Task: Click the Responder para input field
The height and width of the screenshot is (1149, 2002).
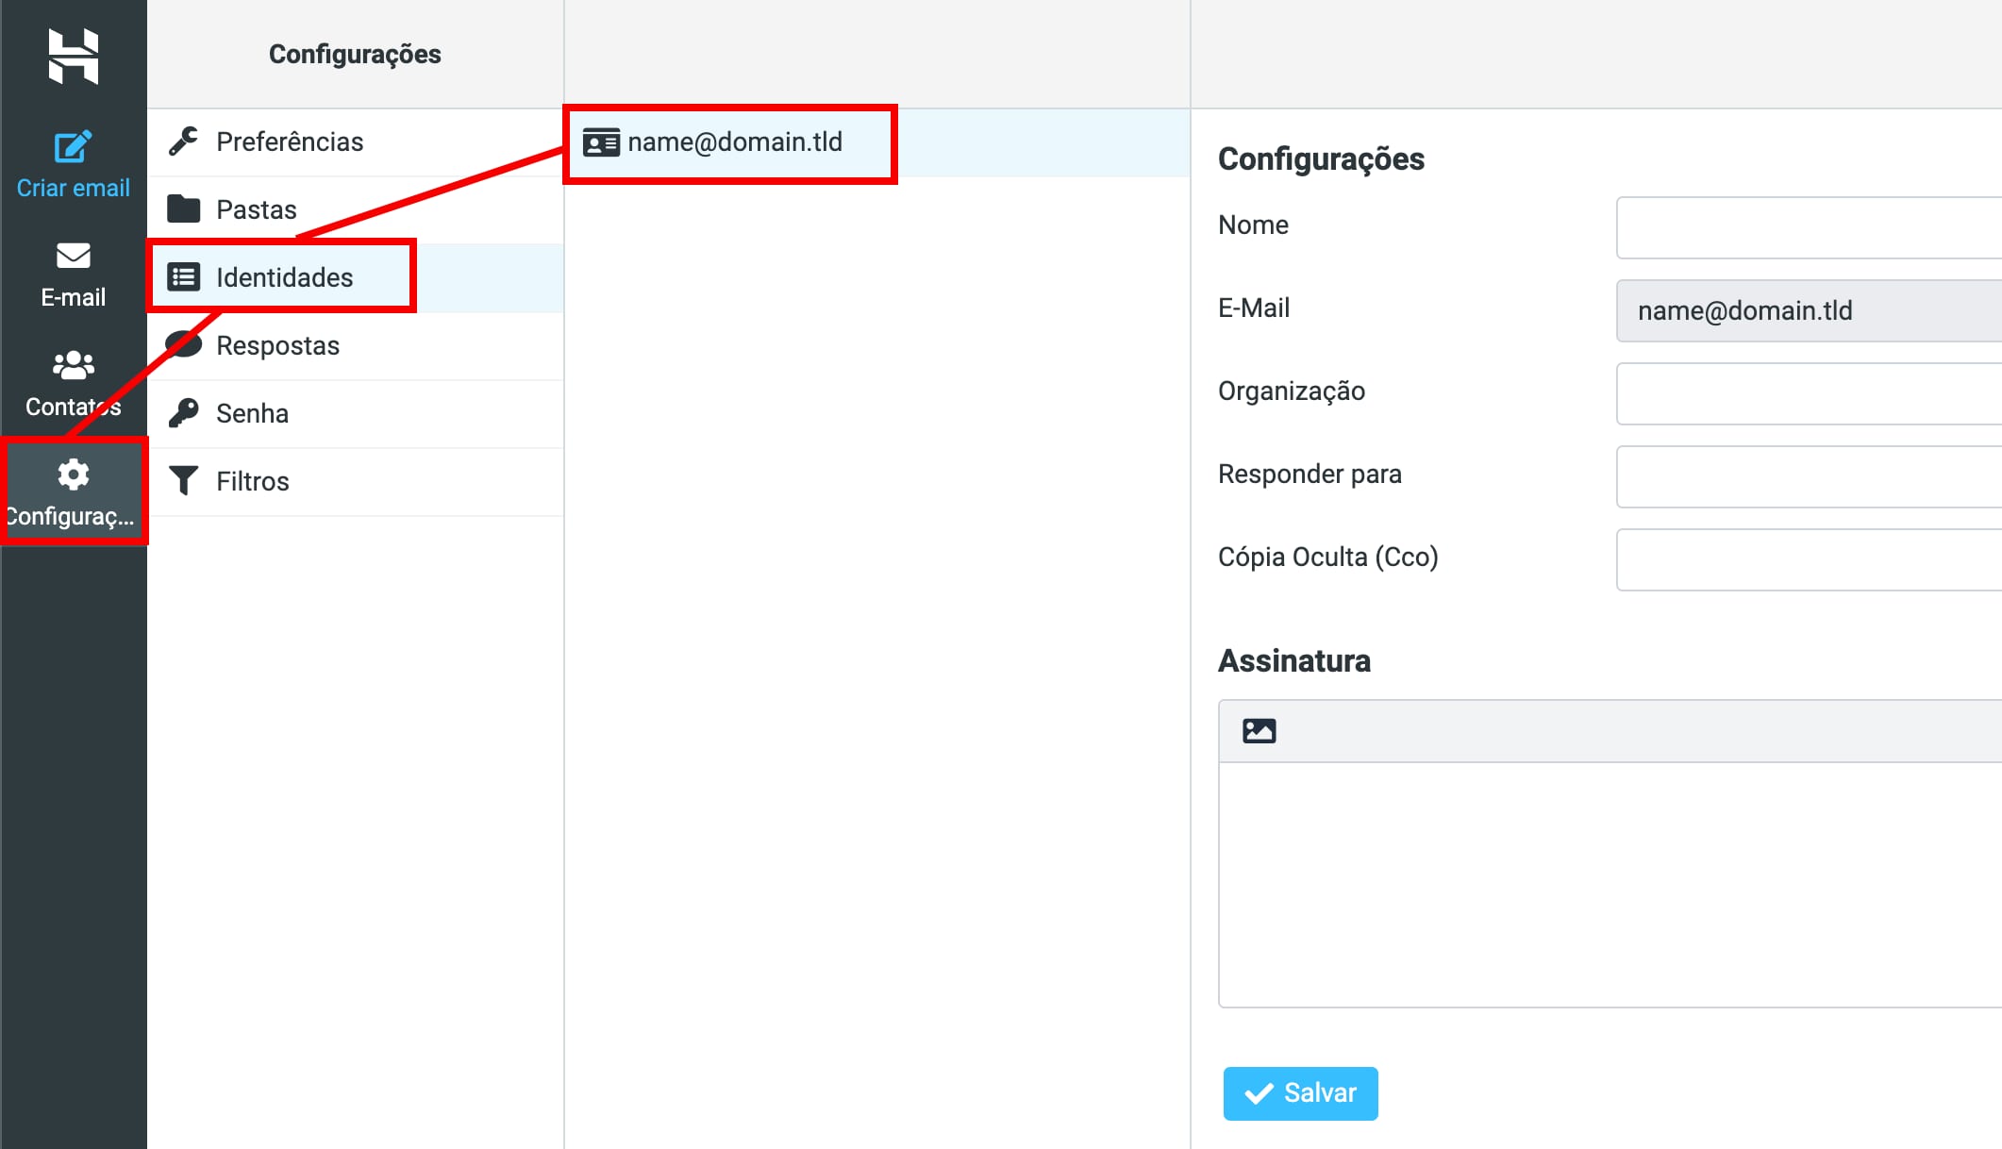Action: pos(1808,476)
